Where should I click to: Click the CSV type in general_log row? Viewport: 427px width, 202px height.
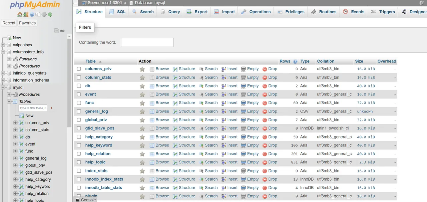pos(304,111)
